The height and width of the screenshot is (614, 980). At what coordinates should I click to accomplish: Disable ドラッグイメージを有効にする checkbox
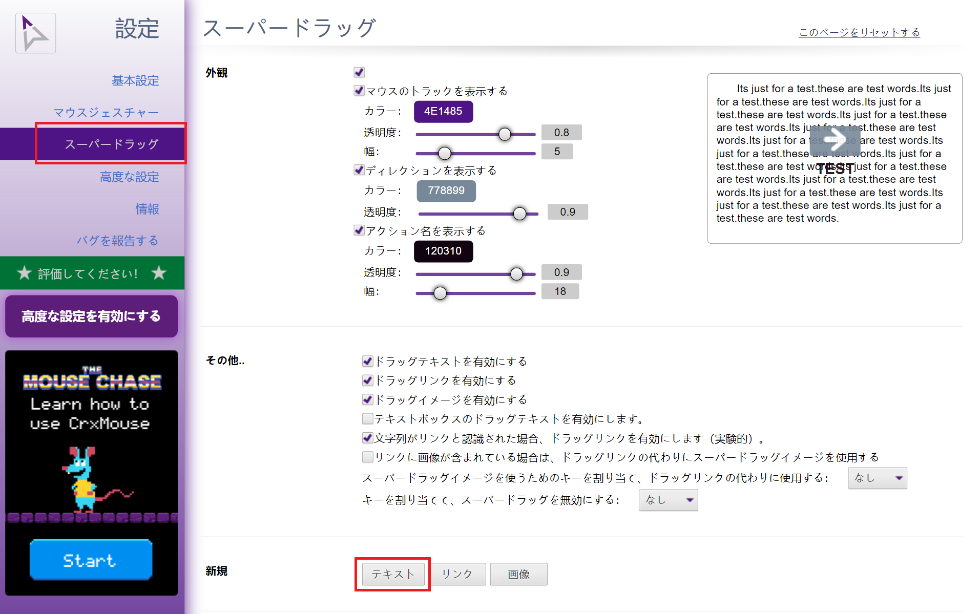[x=367, y=399]
